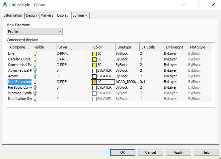Click layer 0 cell in Arrow row
Image resolution: width=221 pixels, height=159 pixels.
click(x=57, y=76)
